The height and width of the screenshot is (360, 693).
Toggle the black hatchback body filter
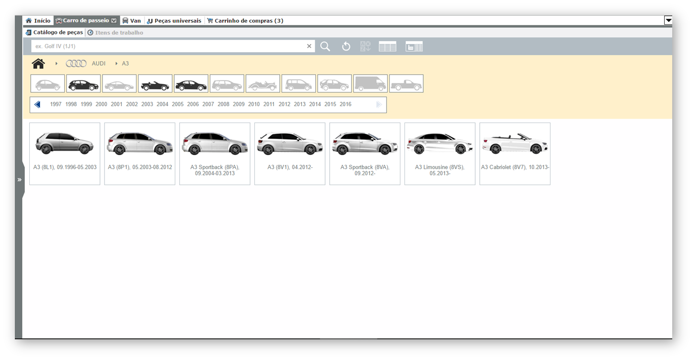click(x=84, y=83)
